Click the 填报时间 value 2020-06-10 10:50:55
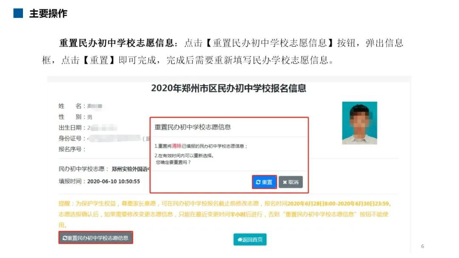The height and width of the screenshot is (258, 459). [113, 182]
